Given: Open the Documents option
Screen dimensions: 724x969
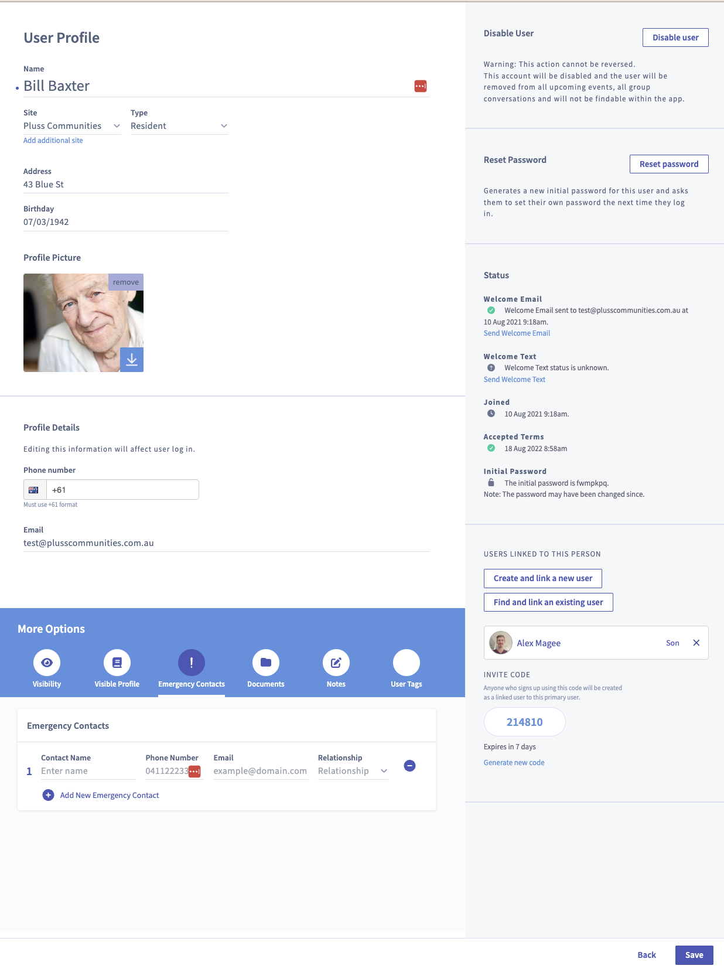Looking at the screenshot, I should (x=266, y=663).
